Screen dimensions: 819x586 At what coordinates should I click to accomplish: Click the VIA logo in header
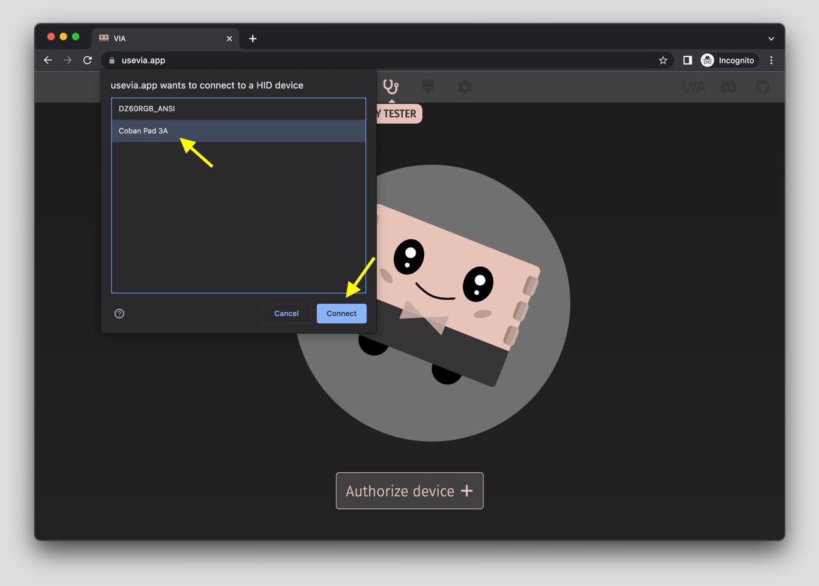[x=694, y=87]
